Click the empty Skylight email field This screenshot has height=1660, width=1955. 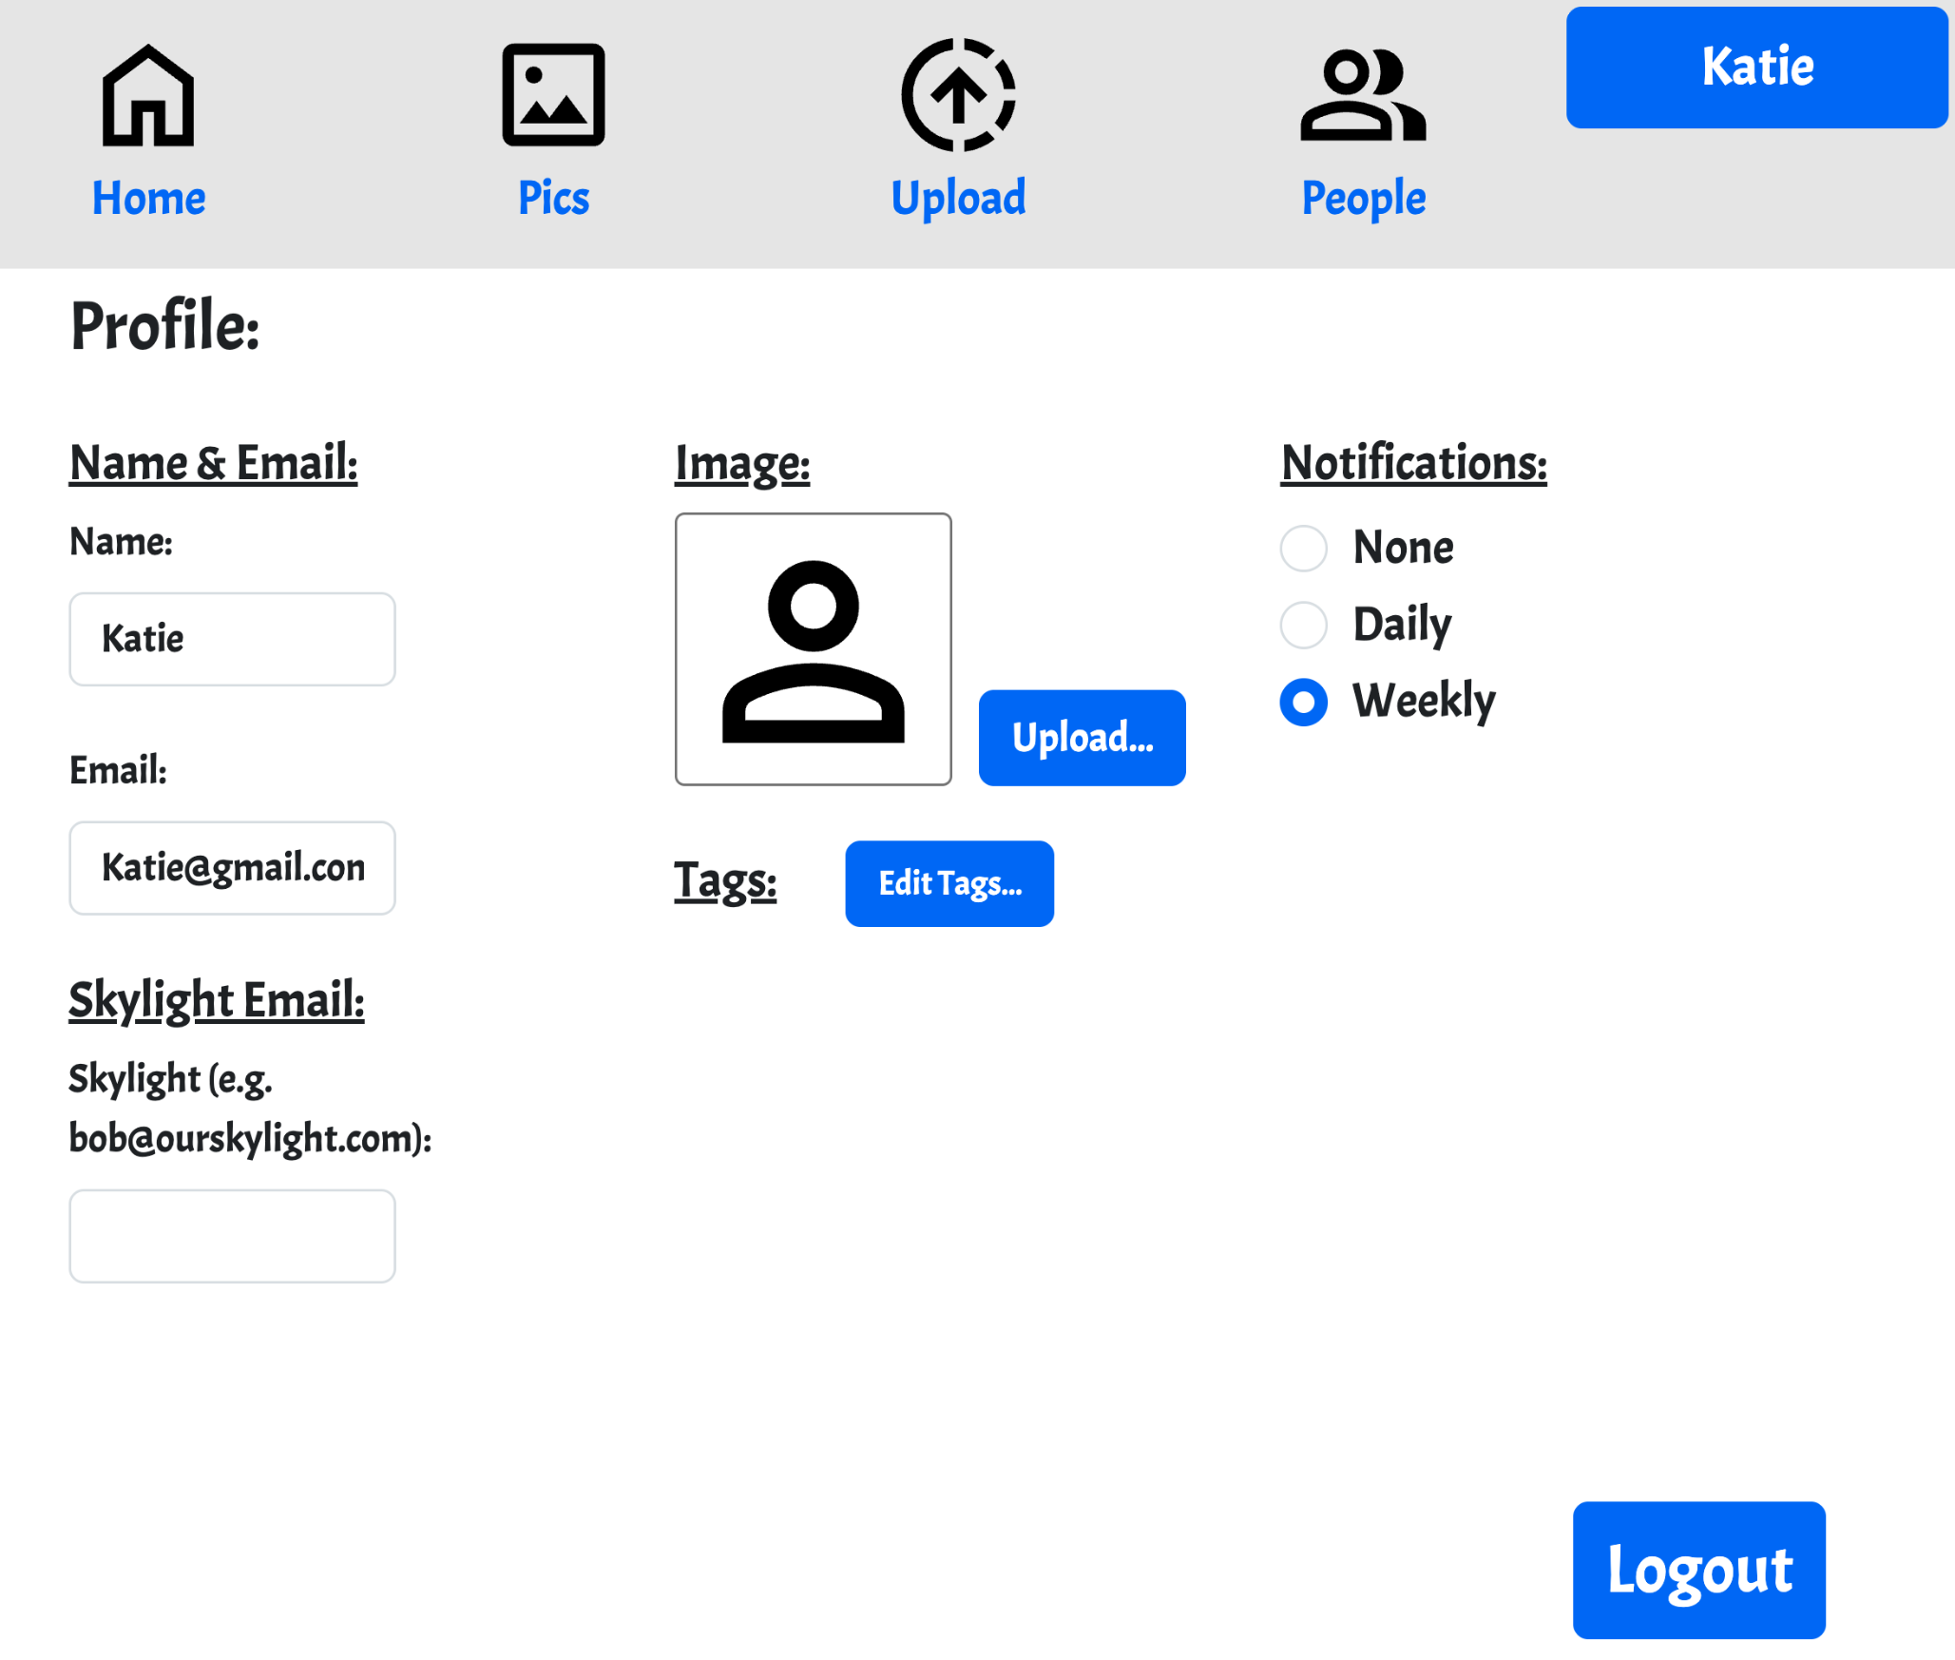(x=232, y=1235)
